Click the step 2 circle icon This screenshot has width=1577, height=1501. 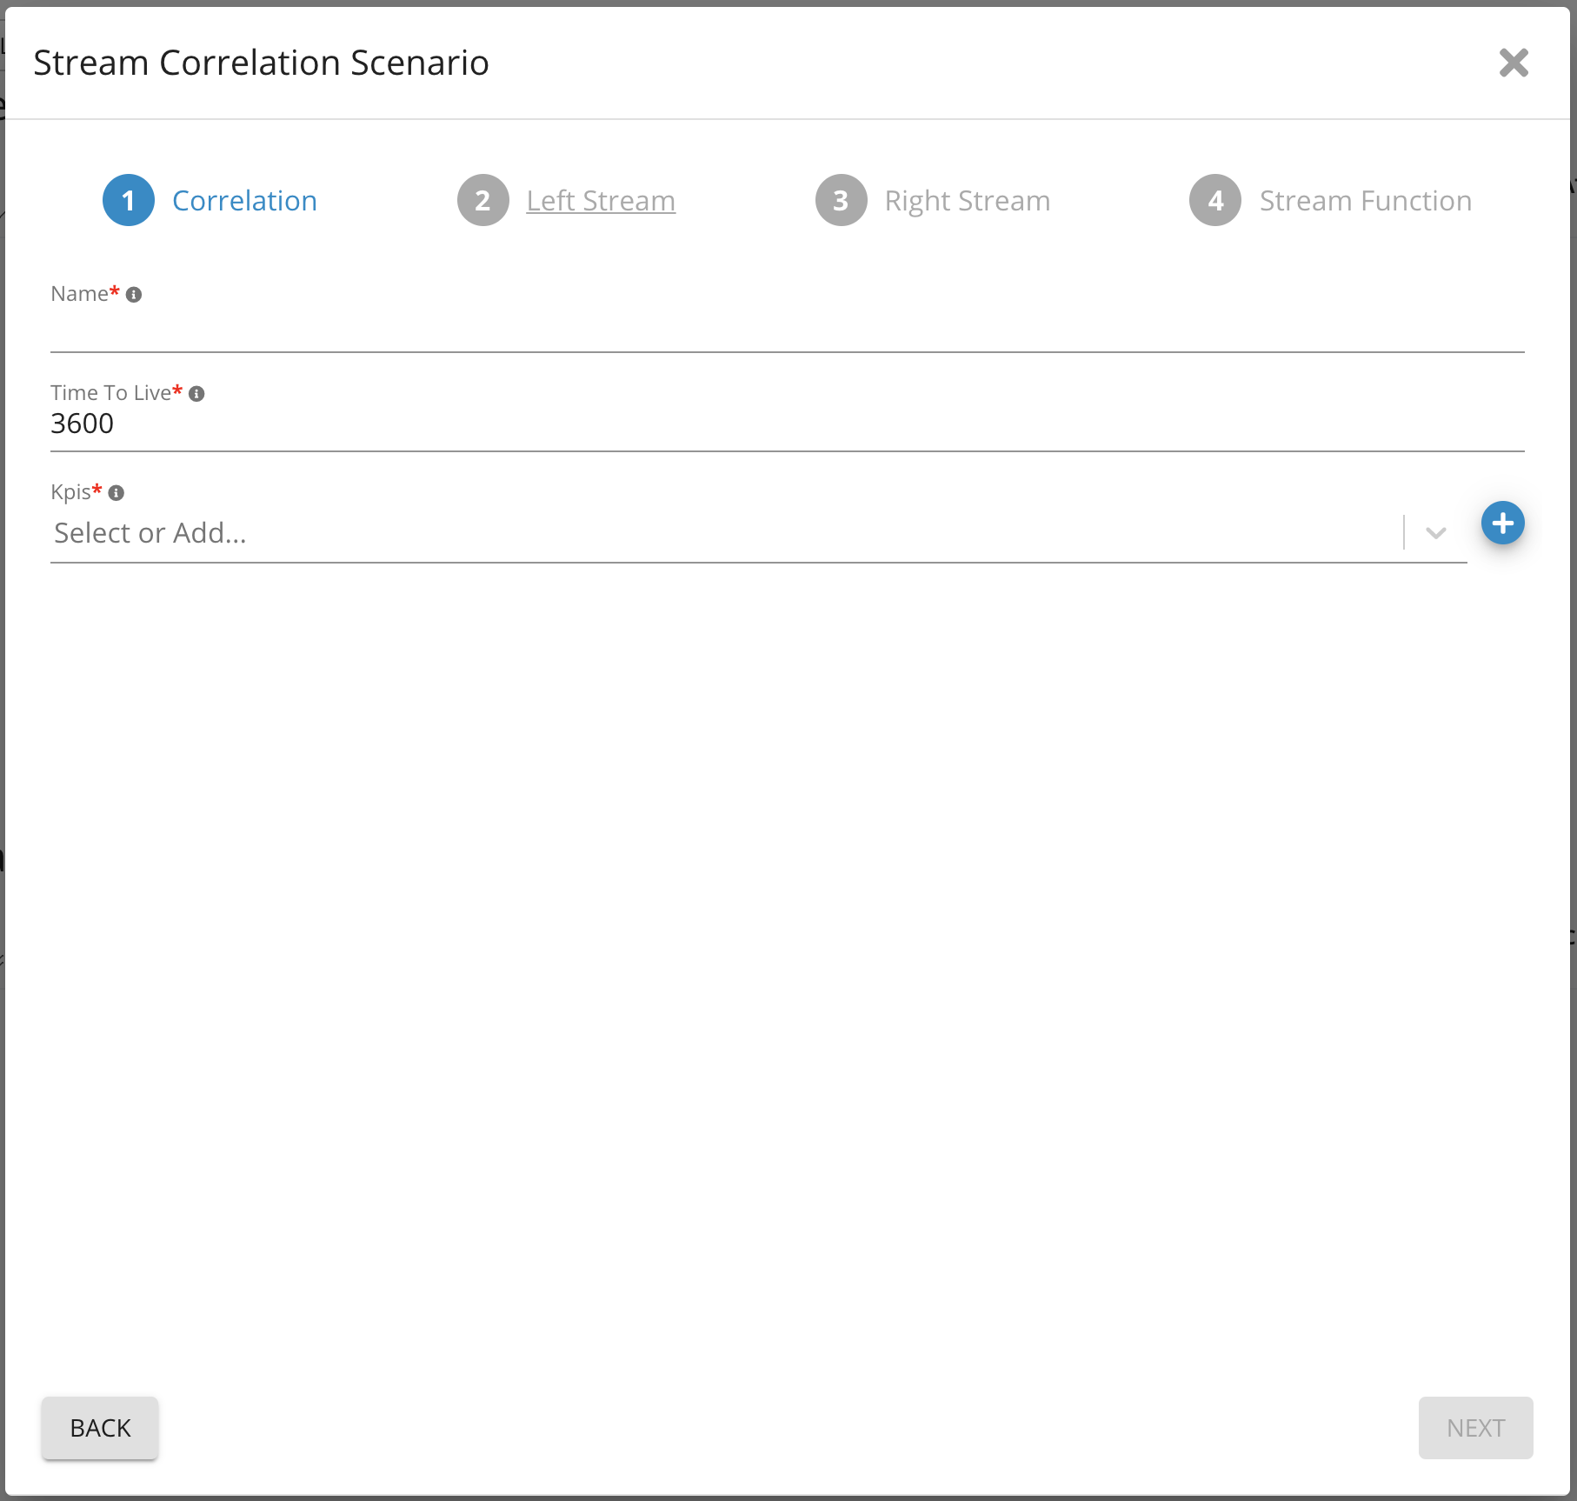tap(482, 201)
